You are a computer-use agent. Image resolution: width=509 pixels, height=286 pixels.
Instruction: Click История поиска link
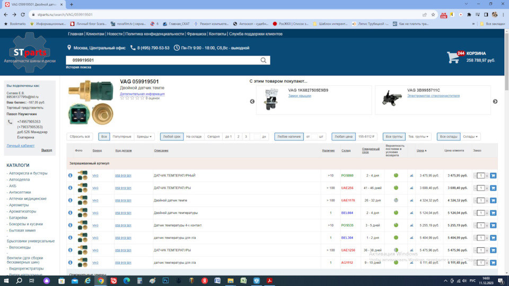(x=78, y=67)
